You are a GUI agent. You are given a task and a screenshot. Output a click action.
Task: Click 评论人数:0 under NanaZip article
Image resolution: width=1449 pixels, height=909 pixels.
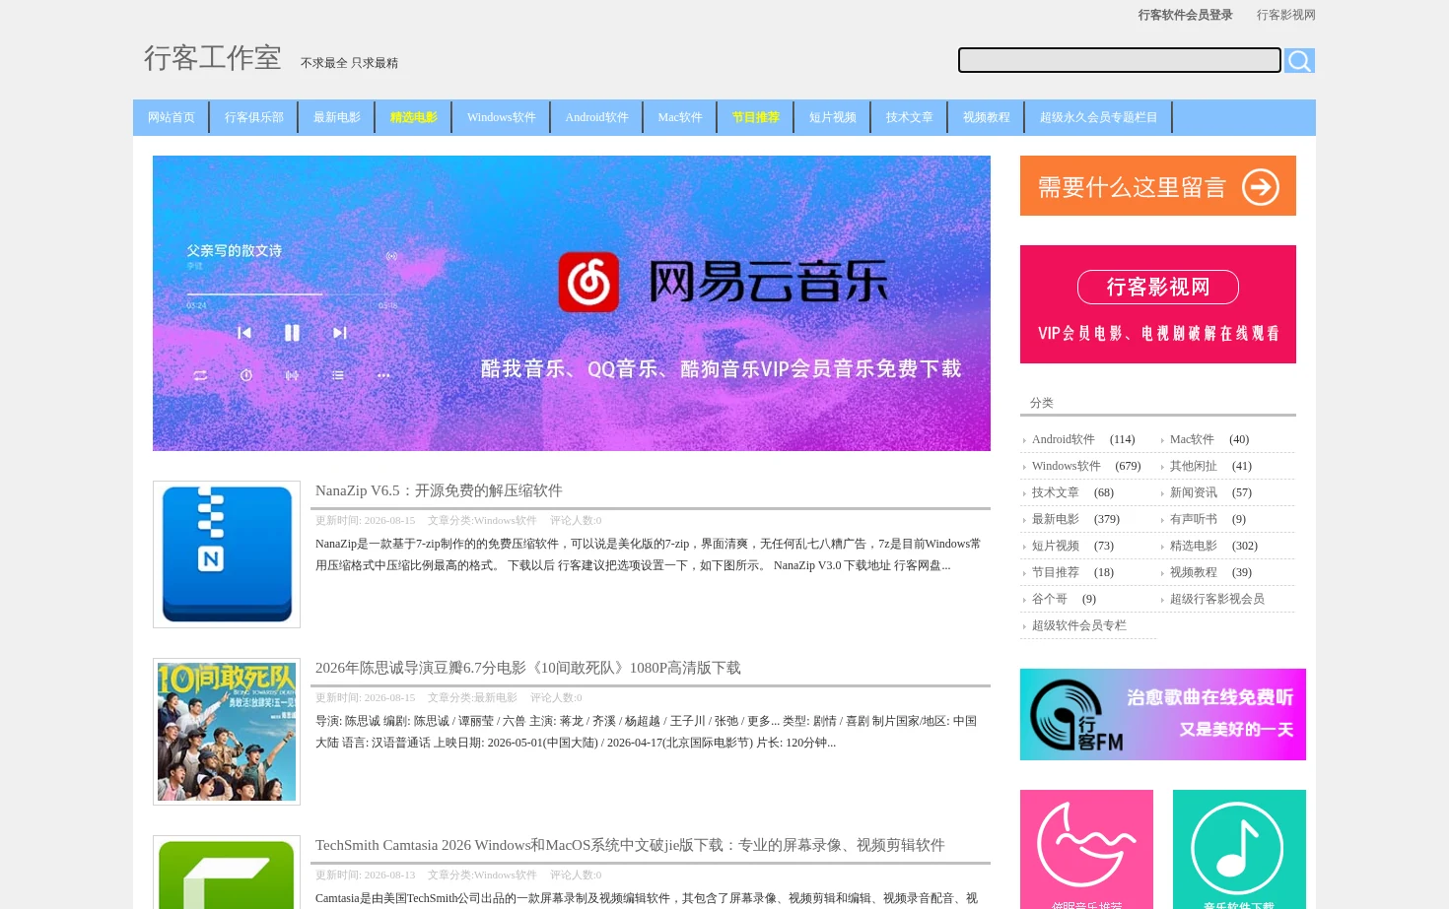pyautogui.click(x=576, y=520)
